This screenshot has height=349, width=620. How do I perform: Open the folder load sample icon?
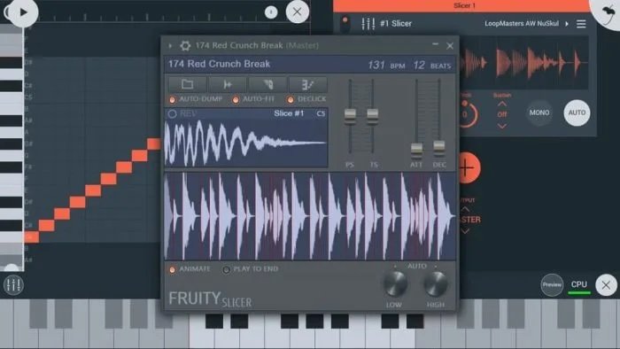pos(188,84)
